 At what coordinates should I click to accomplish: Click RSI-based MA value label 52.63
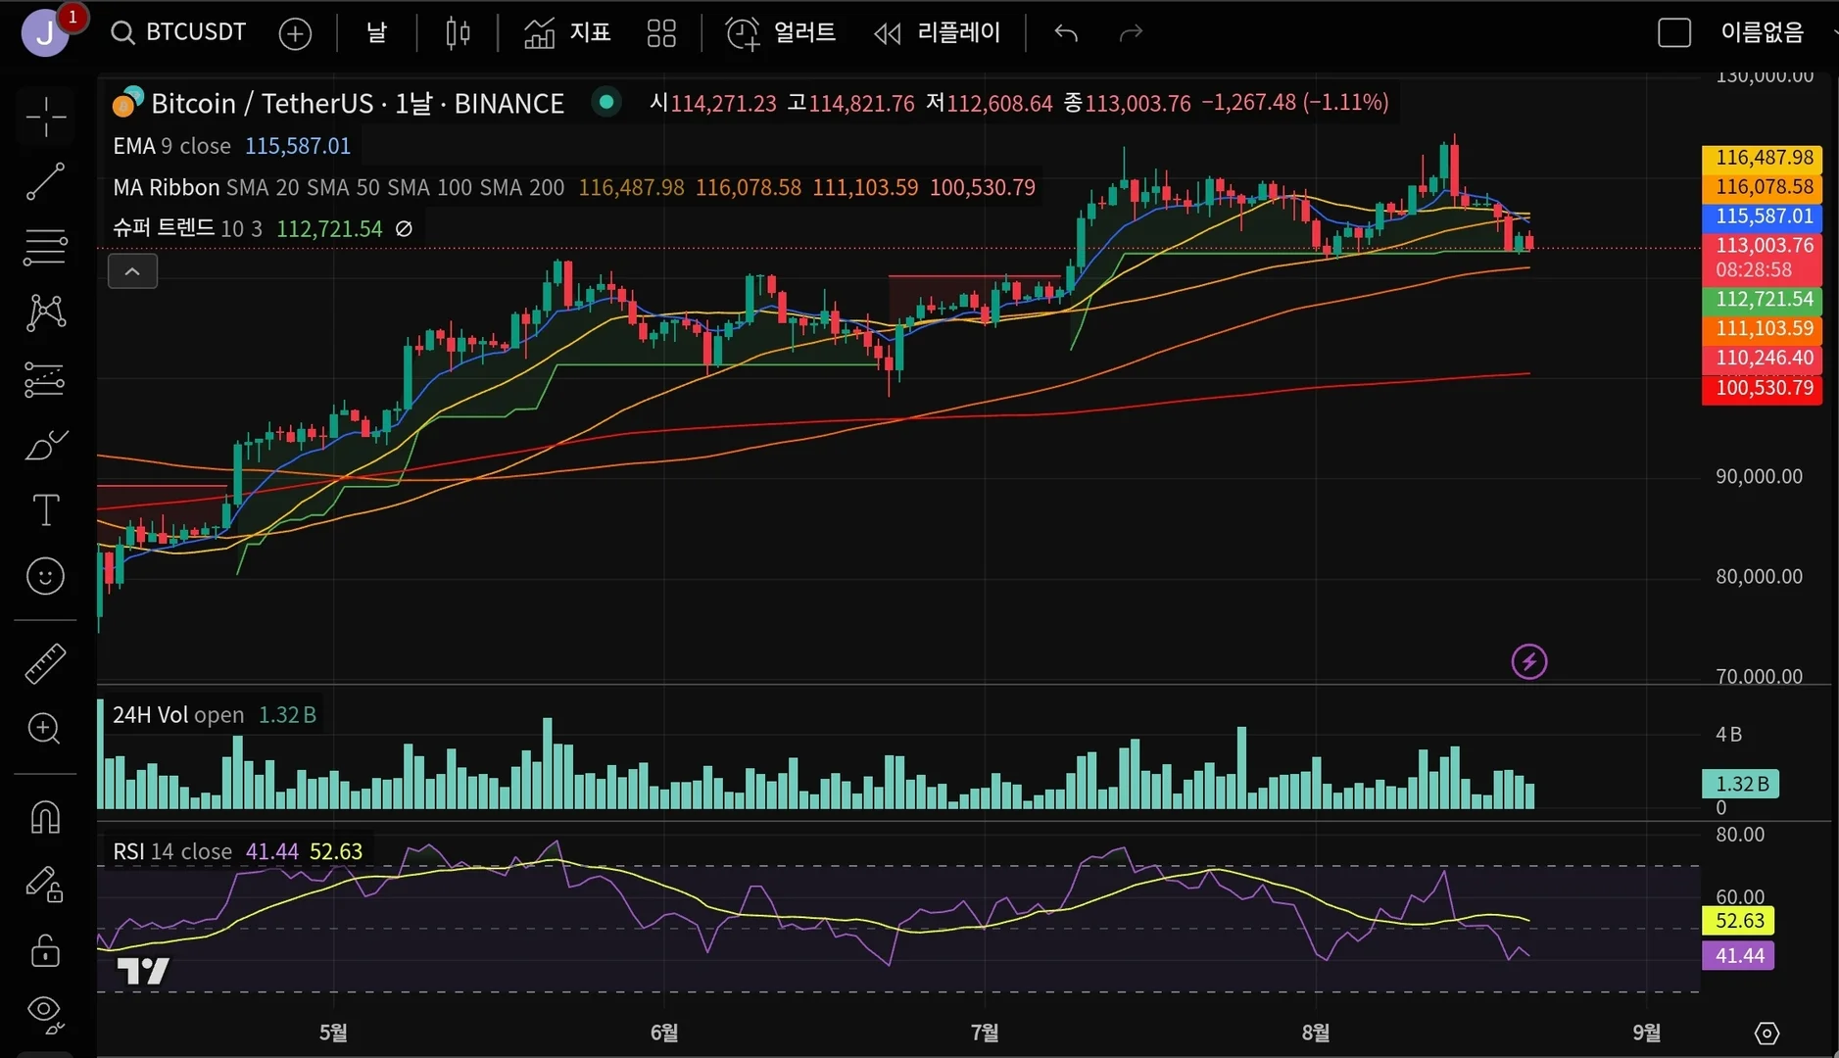1738,921
